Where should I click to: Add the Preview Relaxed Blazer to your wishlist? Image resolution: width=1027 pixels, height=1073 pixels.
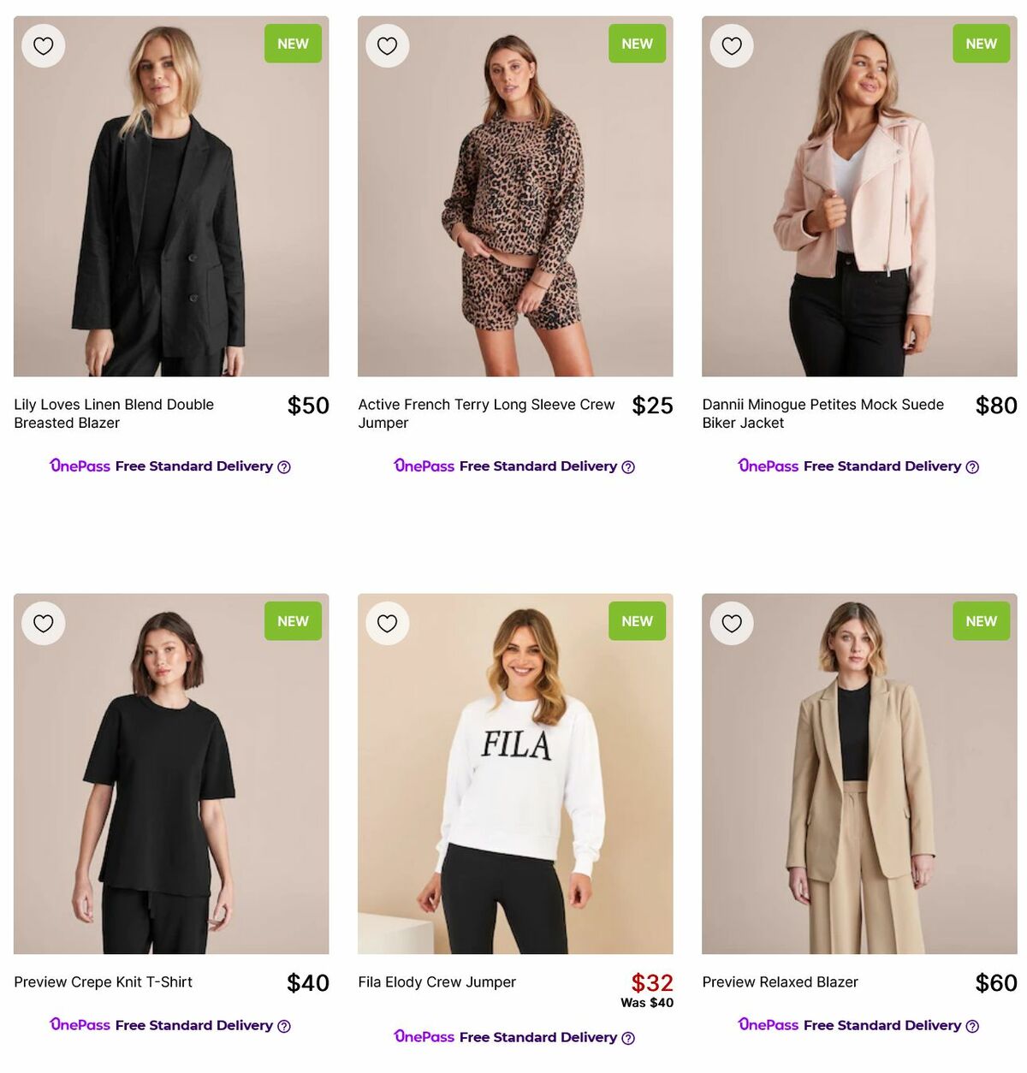[732, 623]
